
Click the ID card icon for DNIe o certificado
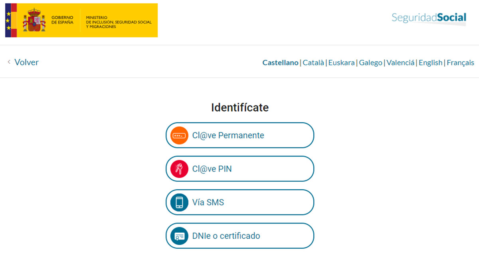[180, 236]
